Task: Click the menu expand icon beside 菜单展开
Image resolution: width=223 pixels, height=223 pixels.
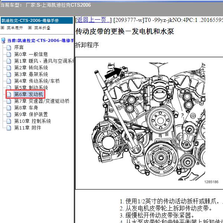Action: (3, 28)
